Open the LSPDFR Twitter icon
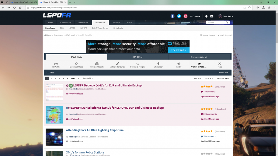Screen dimensions: 278x156 [x=179, y=16]
